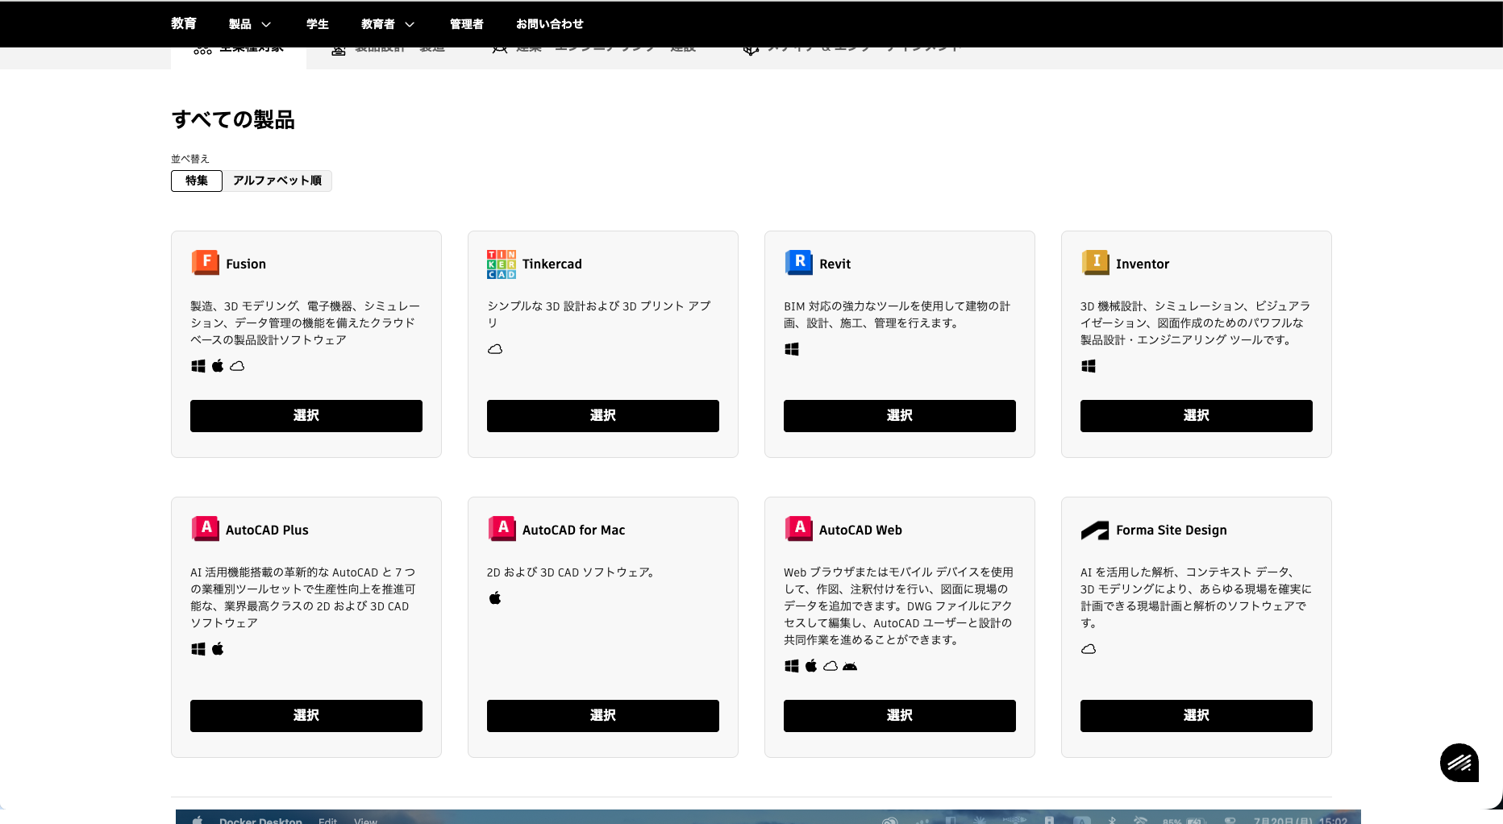Click the AutoCAD for Mac product title
This screenshot has height=824, width=1503.
coord(574,530)
